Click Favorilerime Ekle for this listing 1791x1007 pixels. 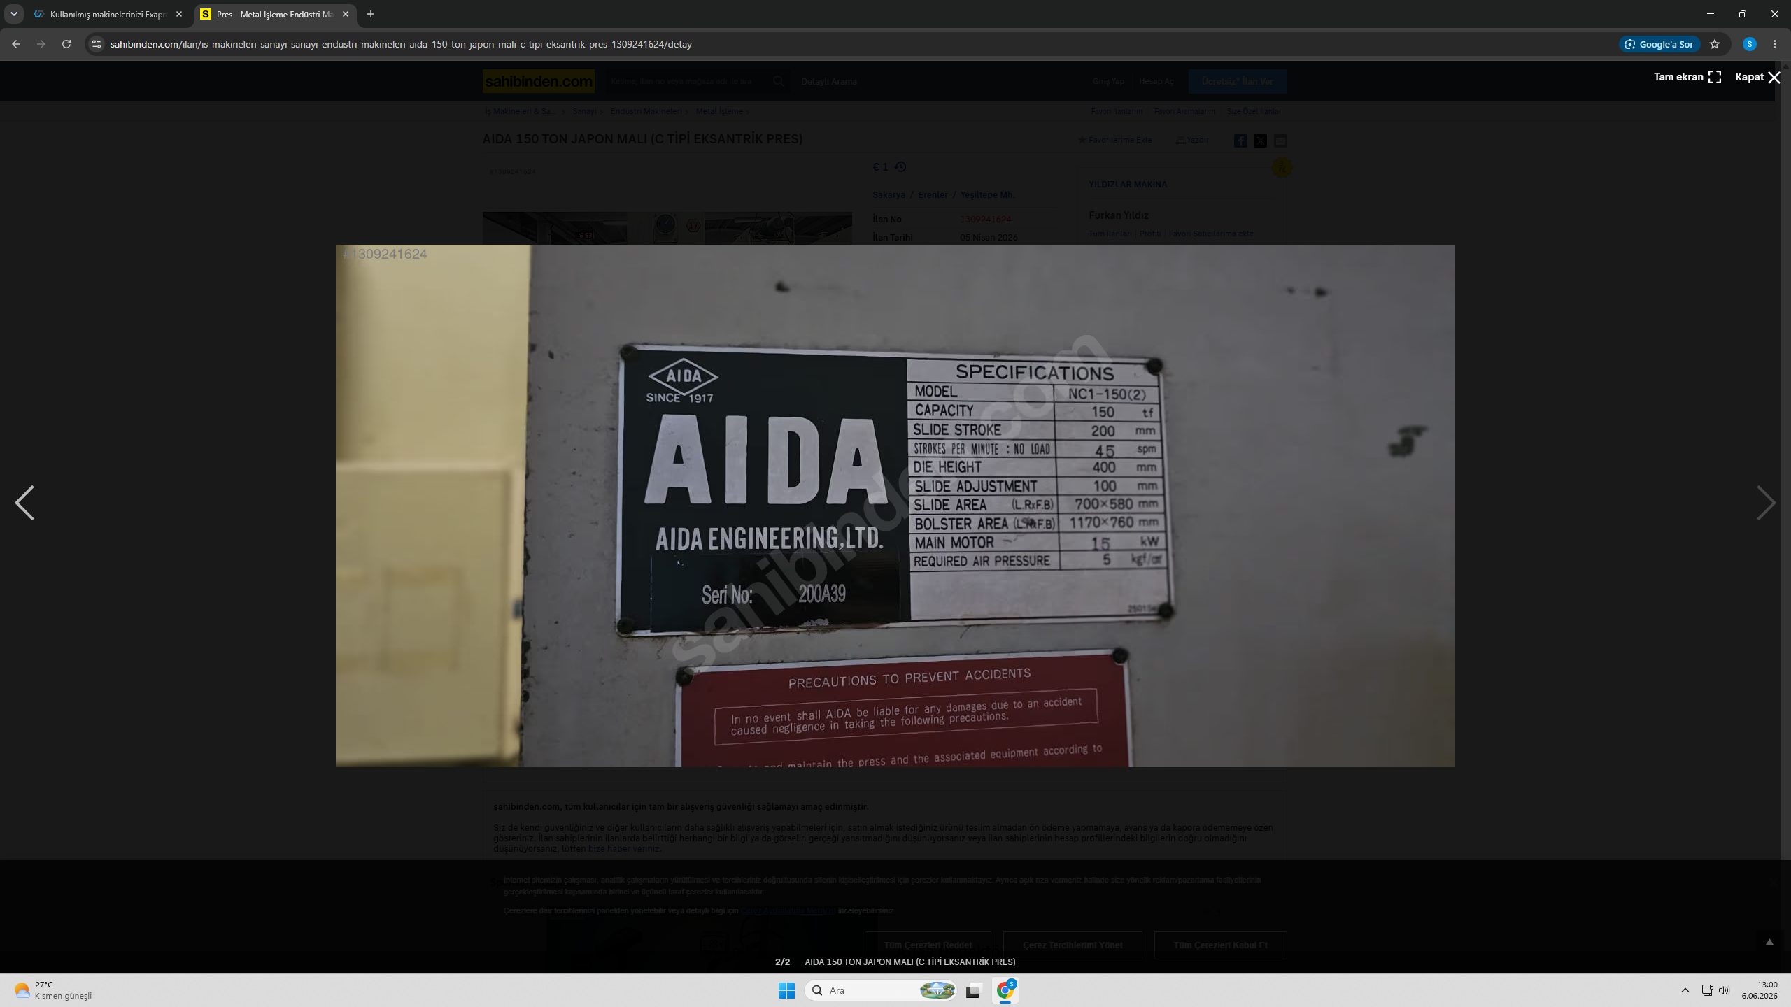[1115, 140]
